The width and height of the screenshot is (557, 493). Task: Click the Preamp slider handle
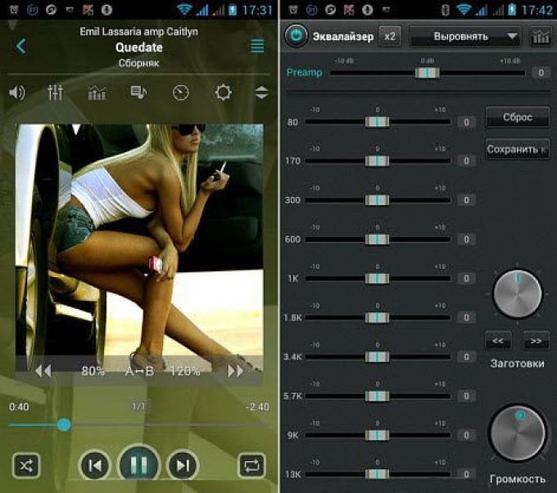pyautogui.click(x=427, y=73)
